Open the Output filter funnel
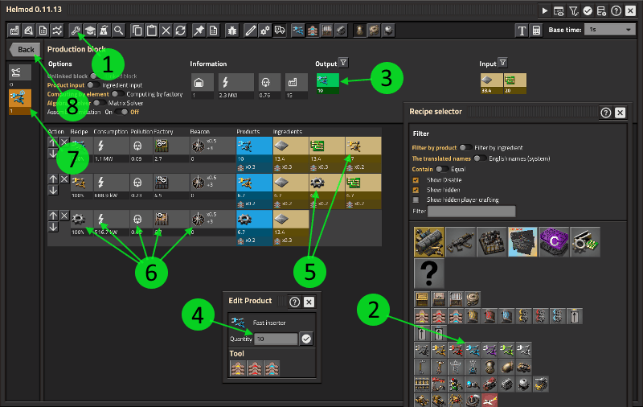The image size is (643, 407). pyautogui.click(x=343, y=63)
